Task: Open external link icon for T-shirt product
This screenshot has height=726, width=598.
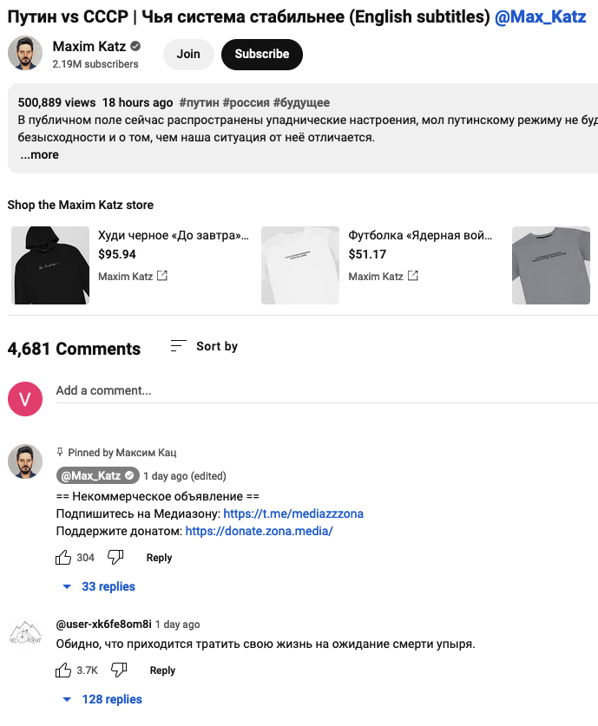Action: (413, 277)
